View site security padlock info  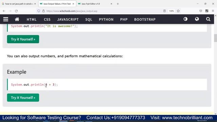(x=43, y=11)
